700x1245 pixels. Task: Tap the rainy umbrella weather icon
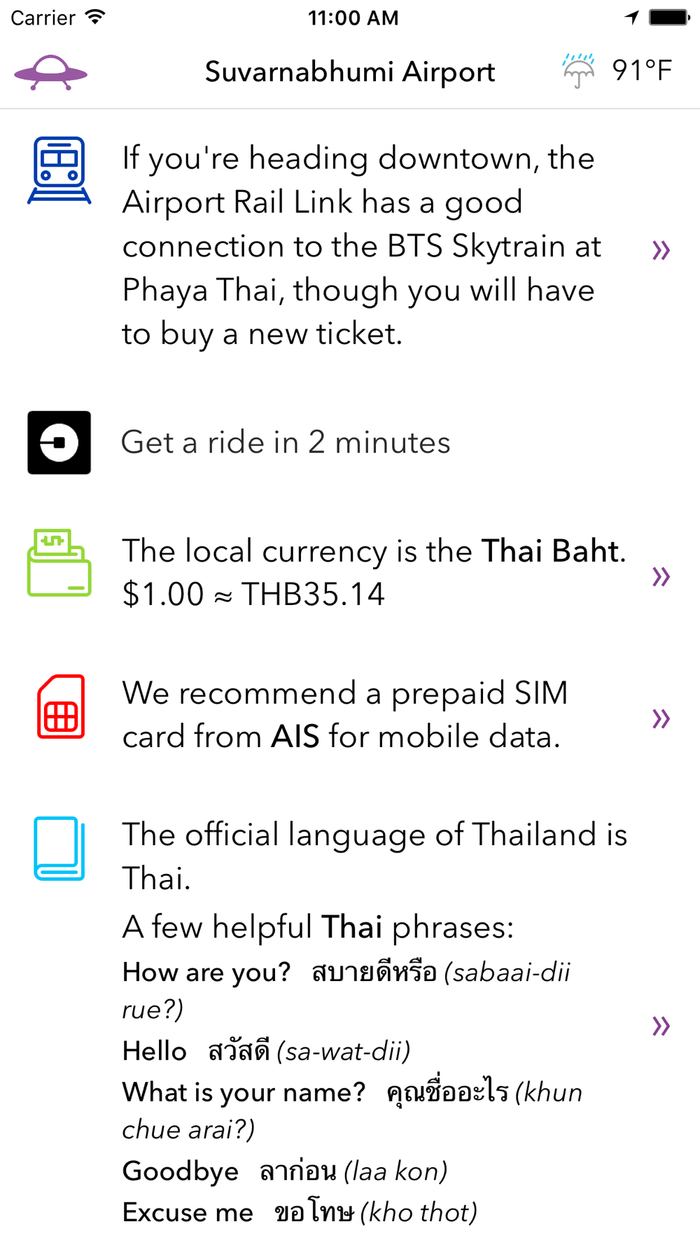578,71
